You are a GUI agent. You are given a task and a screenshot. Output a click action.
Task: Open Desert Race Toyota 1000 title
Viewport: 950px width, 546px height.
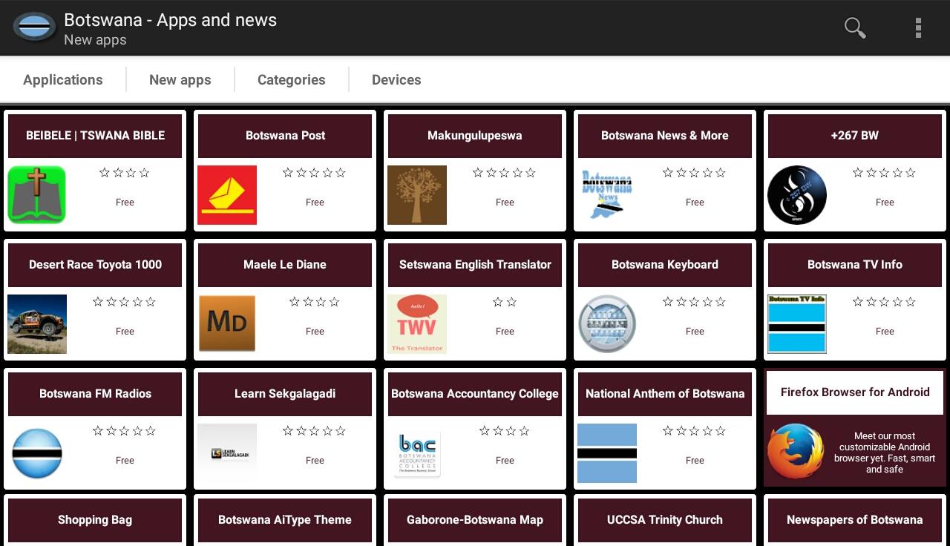95,265
